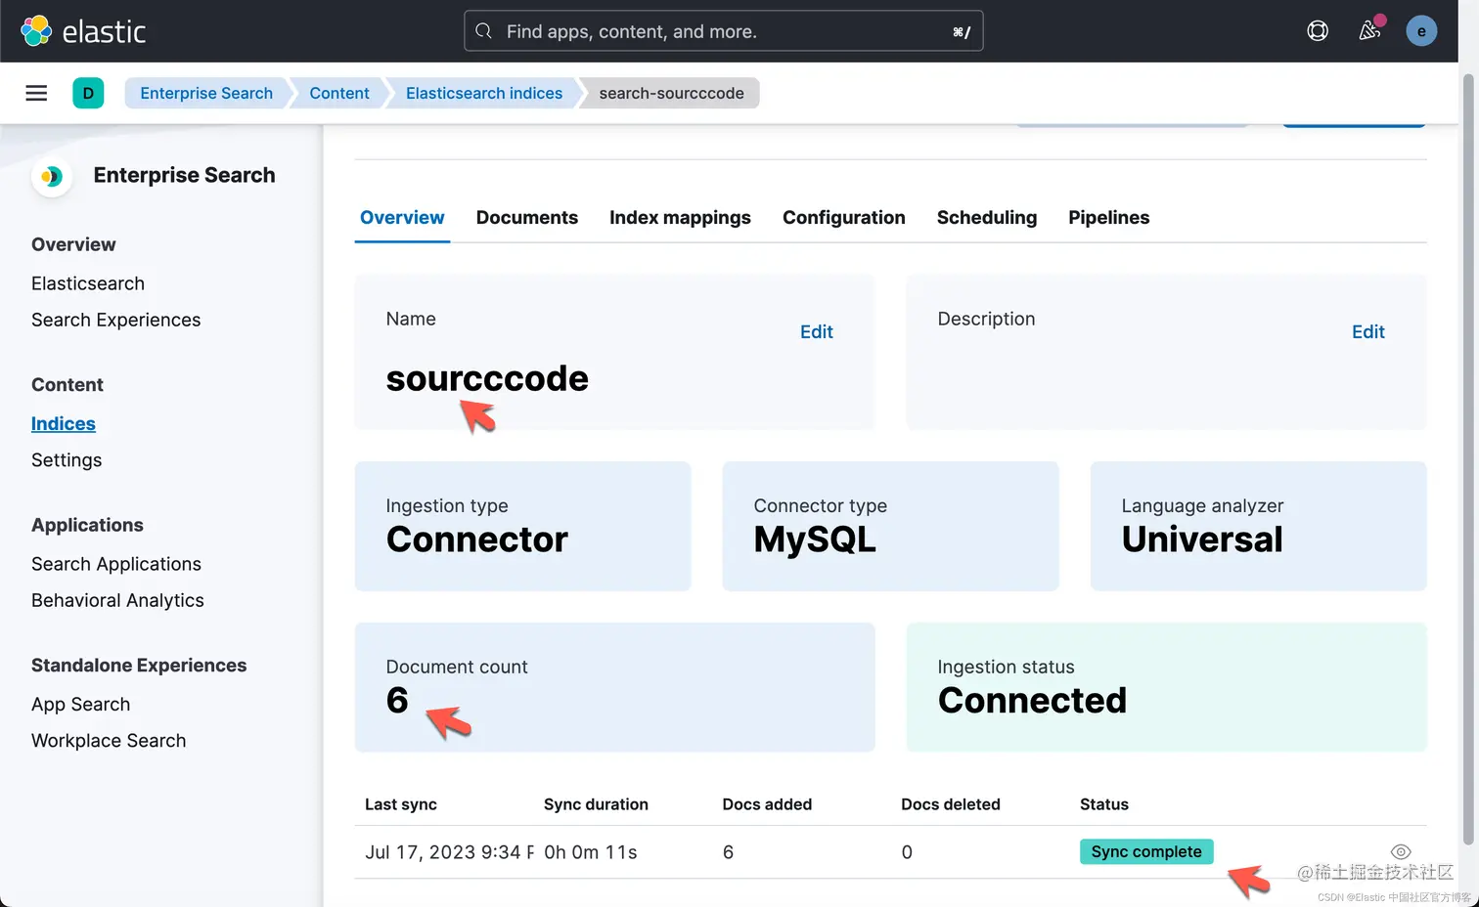Click the search-sourcccode breadcrumb
This screenshot has width=1479, height=907.
click(x=671, y=93)
